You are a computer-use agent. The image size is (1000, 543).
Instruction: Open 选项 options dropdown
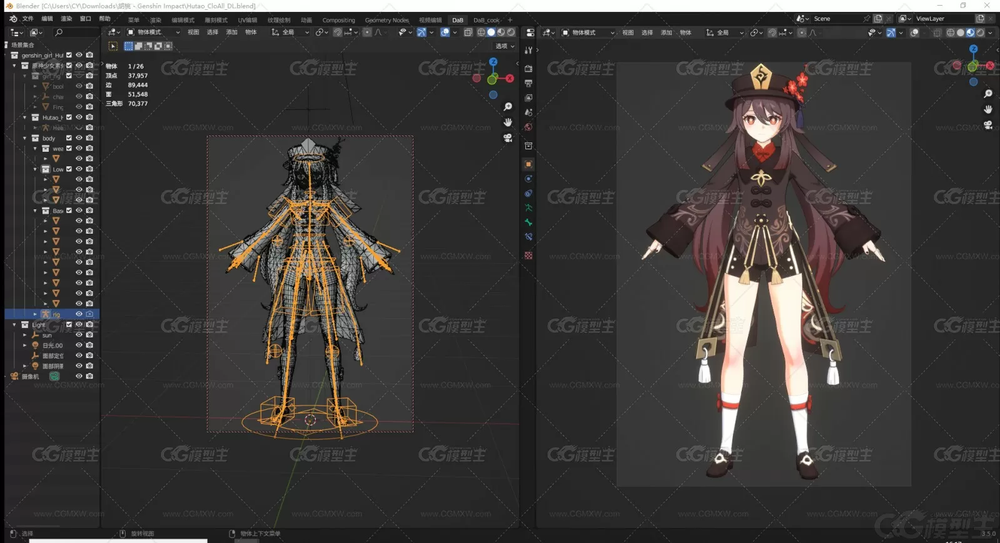505,46
